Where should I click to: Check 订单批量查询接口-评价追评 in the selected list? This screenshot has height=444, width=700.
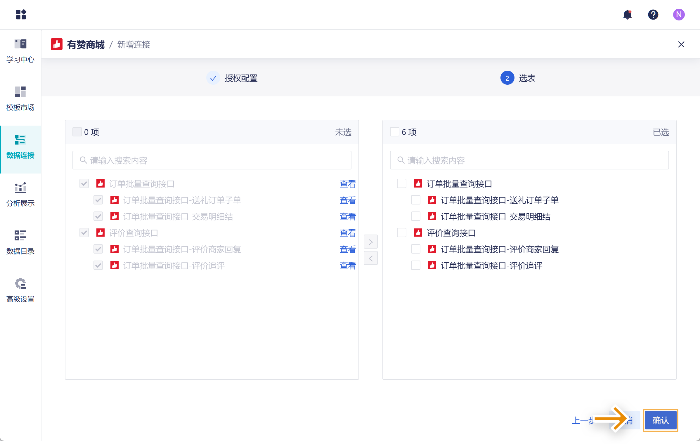coord(416,266)
